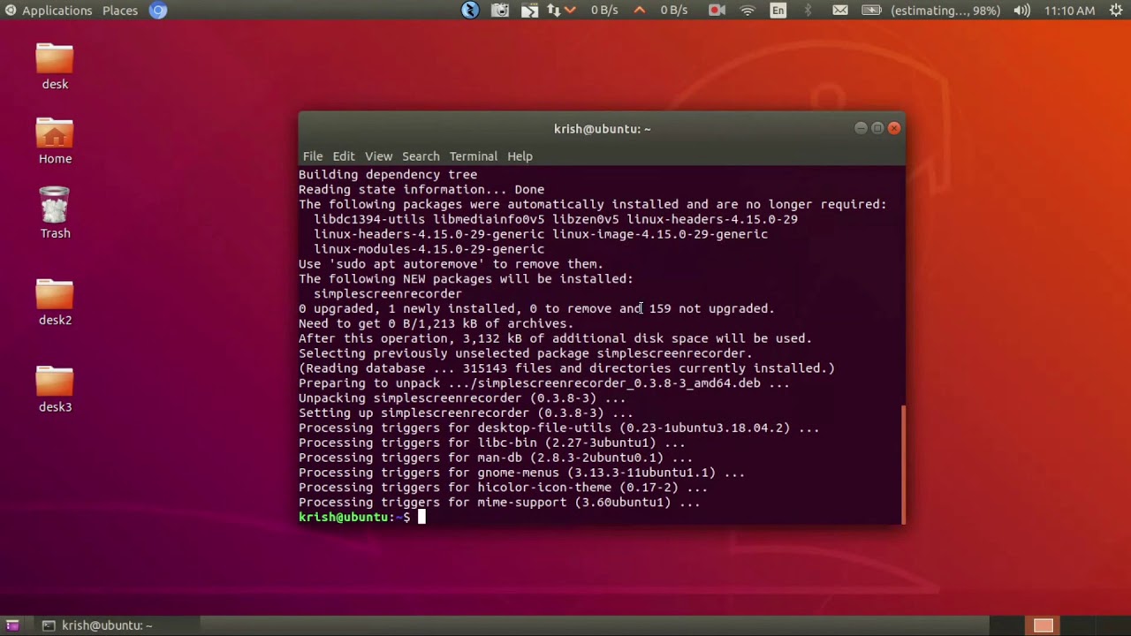Screen dimensions: 1131x636
Task: Open the terminal Search menu
Action: pyautogui.click(x=421, y=156)
